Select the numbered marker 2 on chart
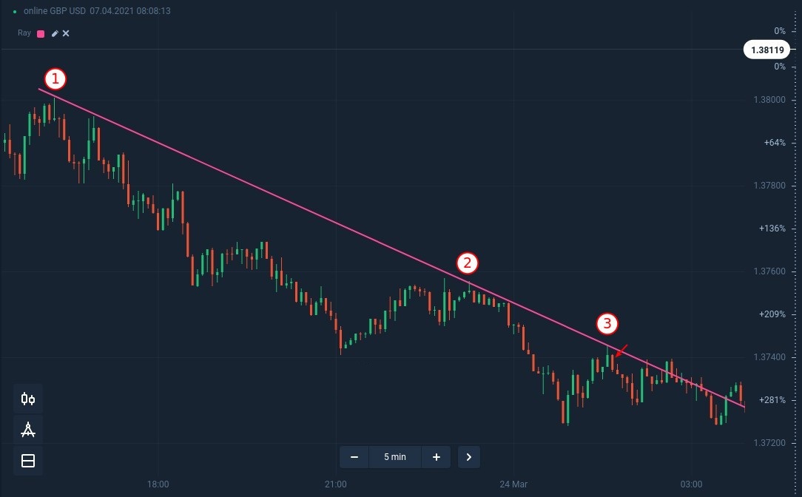 pyautogui.click(x=467, y=263)
